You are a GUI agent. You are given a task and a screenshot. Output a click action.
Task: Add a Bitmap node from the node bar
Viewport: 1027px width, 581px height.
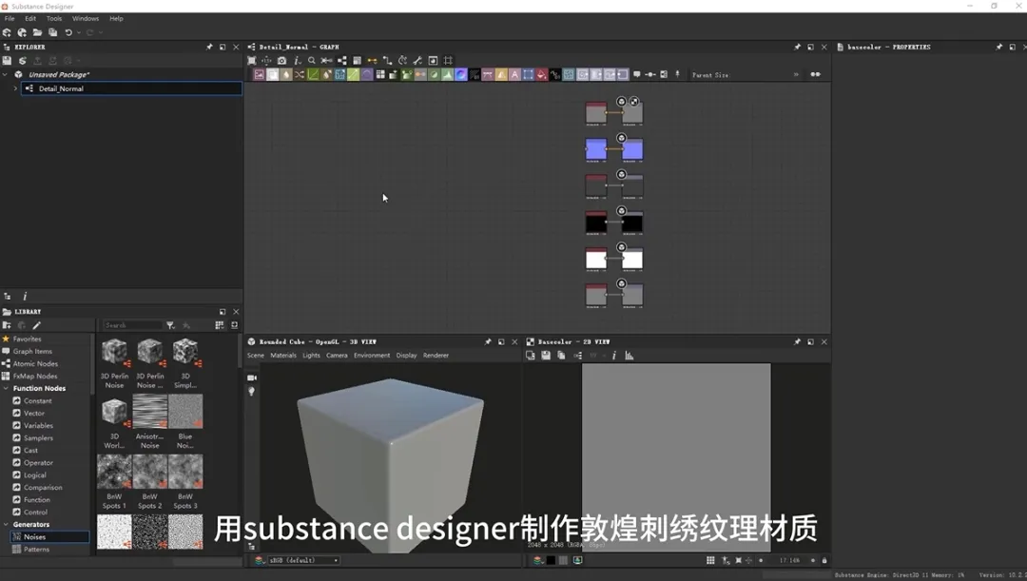point(259,75)
